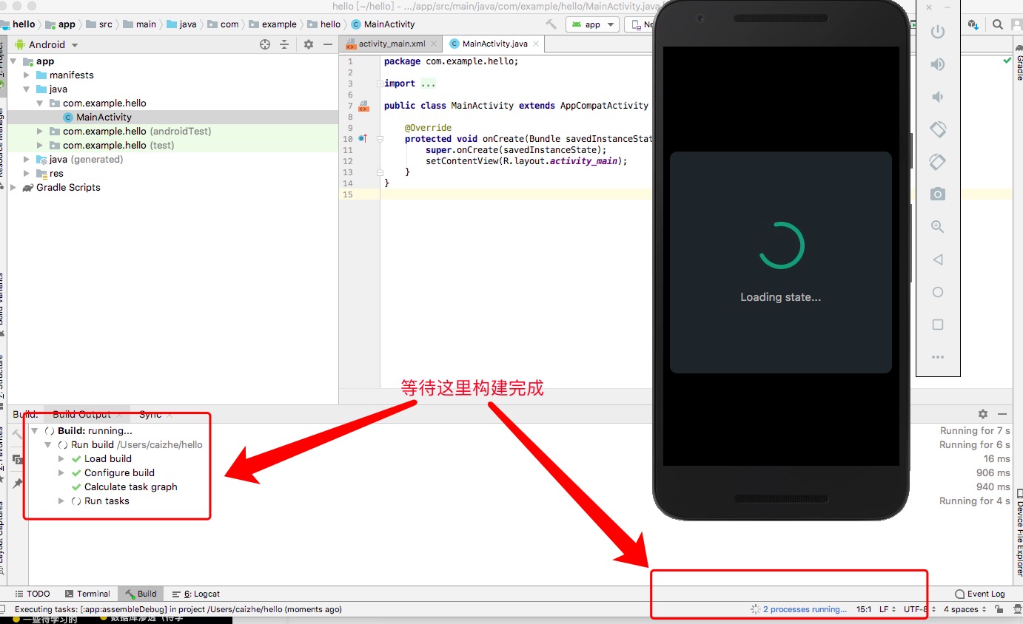Open line separator LF selector
1023x624 pixels.
tap(886, 609)
